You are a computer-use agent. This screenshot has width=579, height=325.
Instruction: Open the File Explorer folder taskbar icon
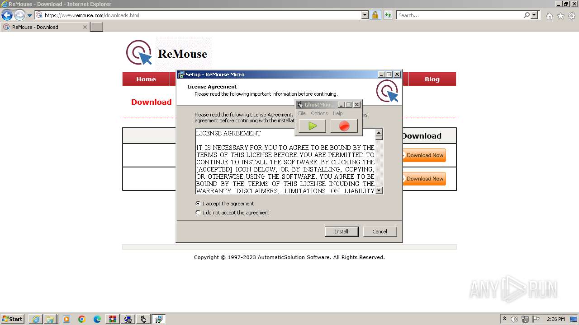tap(50, 319)
